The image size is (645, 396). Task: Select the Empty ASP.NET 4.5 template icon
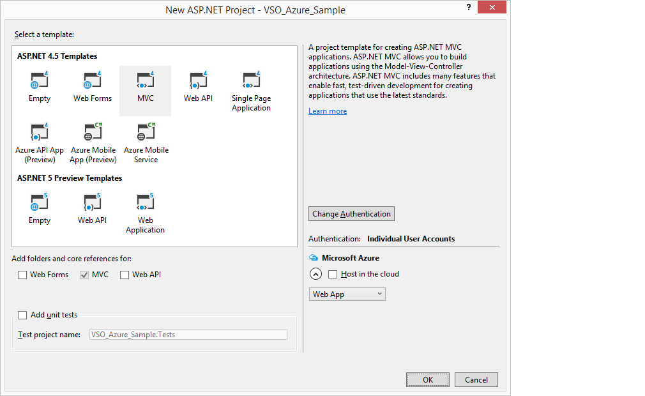(x=39, y=81)
